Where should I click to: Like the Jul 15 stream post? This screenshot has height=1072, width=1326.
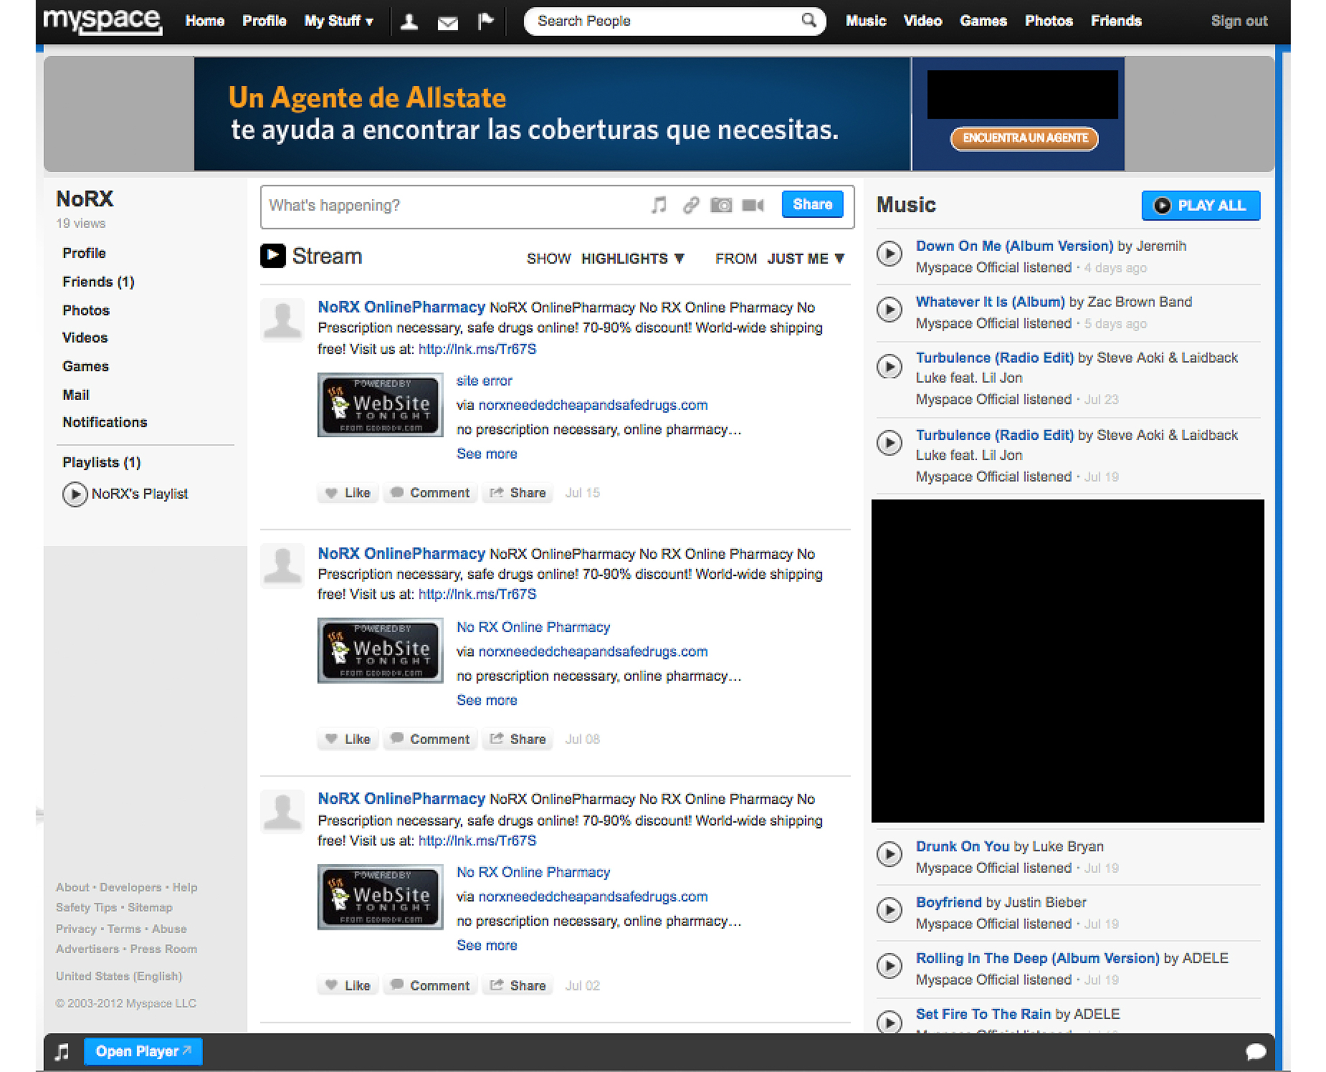(348, 493)
